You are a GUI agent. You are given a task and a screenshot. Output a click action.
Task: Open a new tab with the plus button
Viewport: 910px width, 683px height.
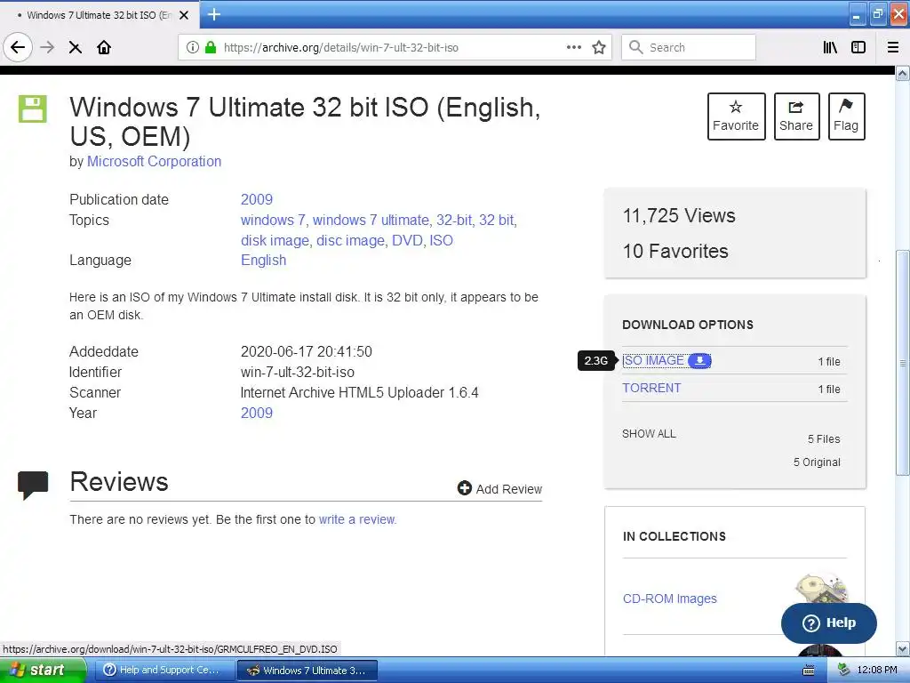click(x=213, y=14)
